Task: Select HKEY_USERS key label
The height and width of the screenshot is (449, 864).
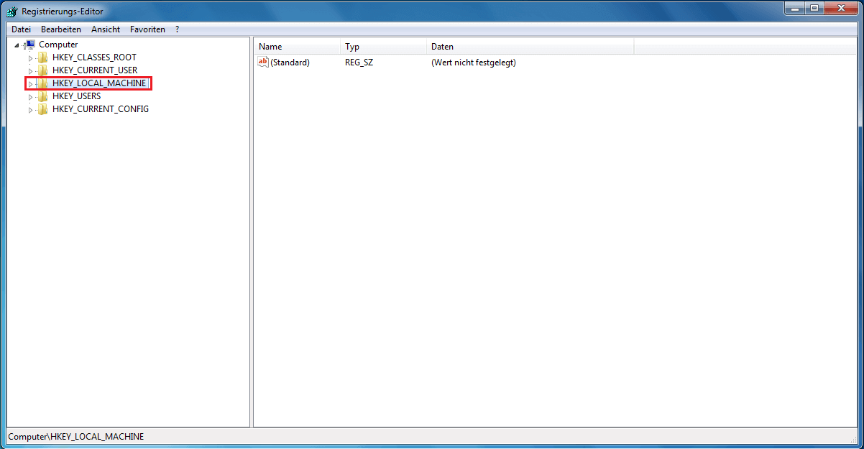Action: tap(76, 96)
